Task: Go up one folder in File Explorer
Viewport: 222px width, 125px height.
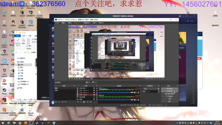Action: [x=25, y=52]
